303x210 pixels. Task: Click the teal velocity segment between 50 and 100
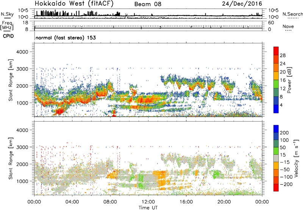click(276, 144)
